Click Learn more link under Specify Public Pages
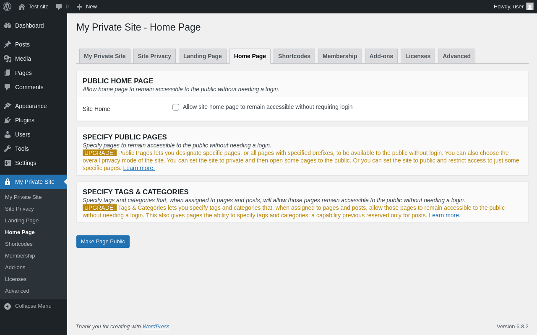This screenshot has height=335, width=537. (x=139, y=168)
